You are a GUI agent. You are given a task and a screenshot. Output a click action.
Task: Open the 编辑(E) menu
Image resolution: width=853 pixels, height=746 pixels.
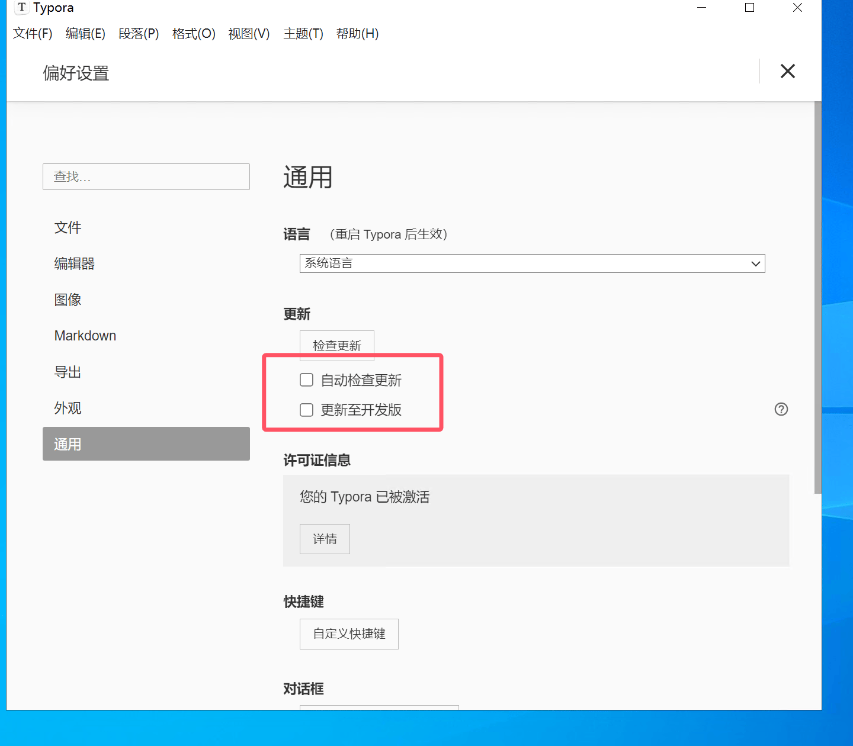tap(85, 34)
